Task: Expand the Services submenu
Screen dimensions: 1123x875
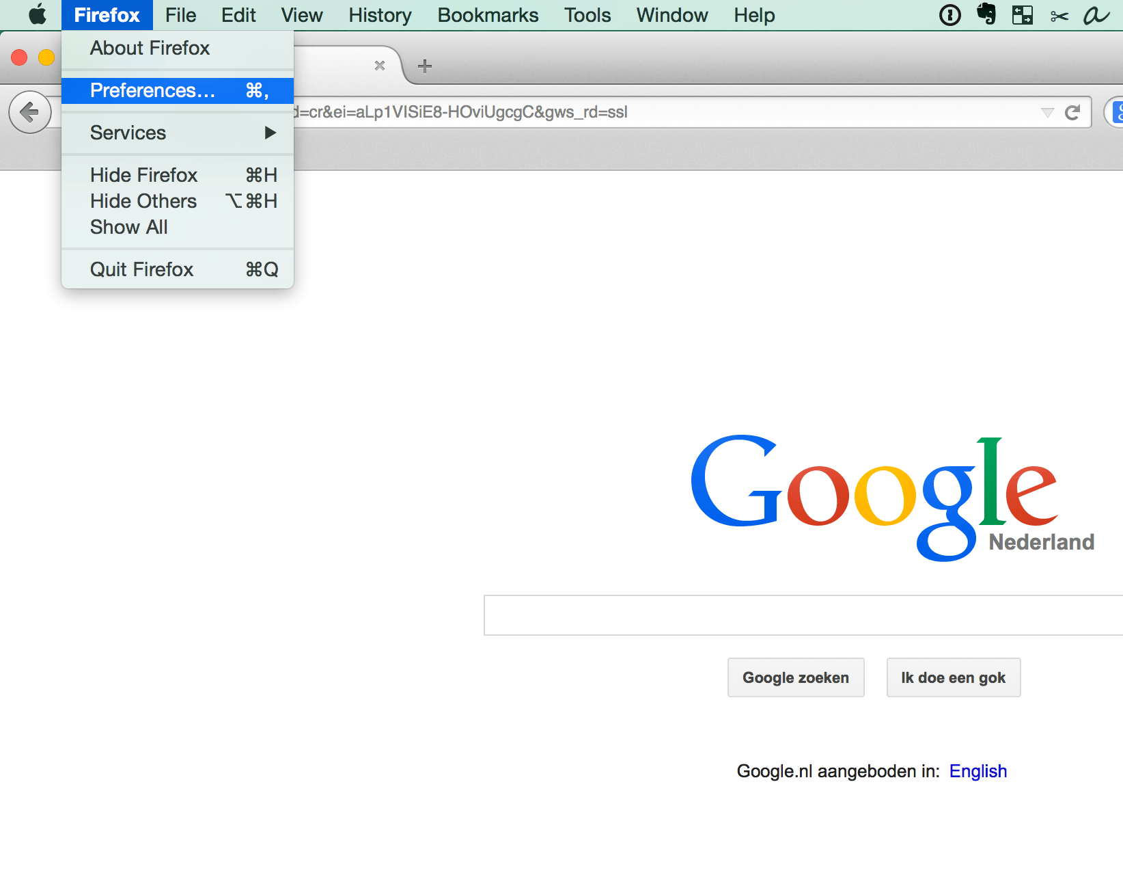Action: tap(178, 133)
